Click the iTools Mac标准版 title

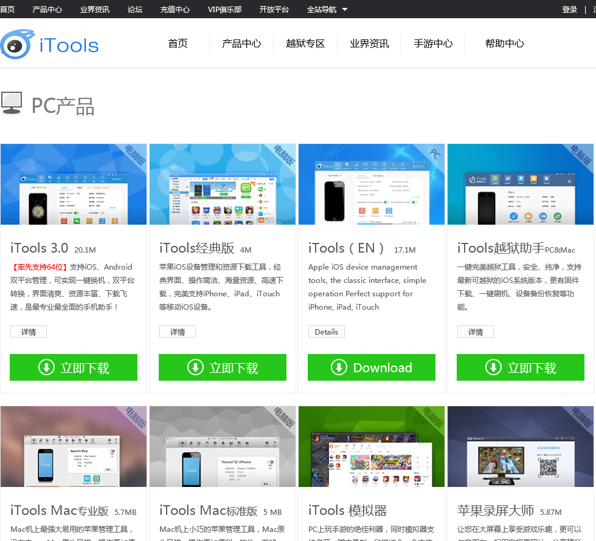[x=208, y=511]
